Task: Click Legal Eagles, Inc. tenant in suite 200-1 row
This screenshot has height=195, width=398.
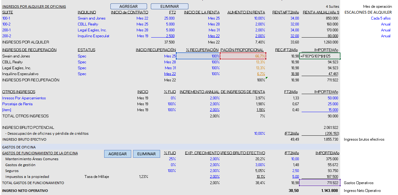Action: [92, 30]
